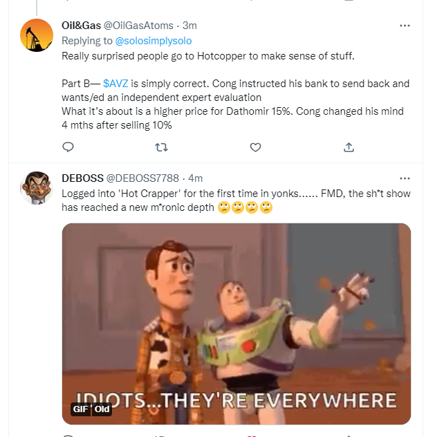Open more options on DEBOSS tweet
Viewport: 444px width, 437px height.
(405, 178)
